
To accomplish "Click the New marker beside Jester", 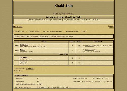I will pos(17,51).
